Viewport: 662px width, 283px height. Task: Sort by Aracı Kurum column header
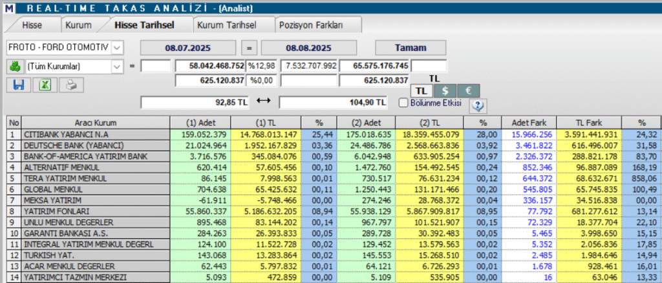point(96,123)
